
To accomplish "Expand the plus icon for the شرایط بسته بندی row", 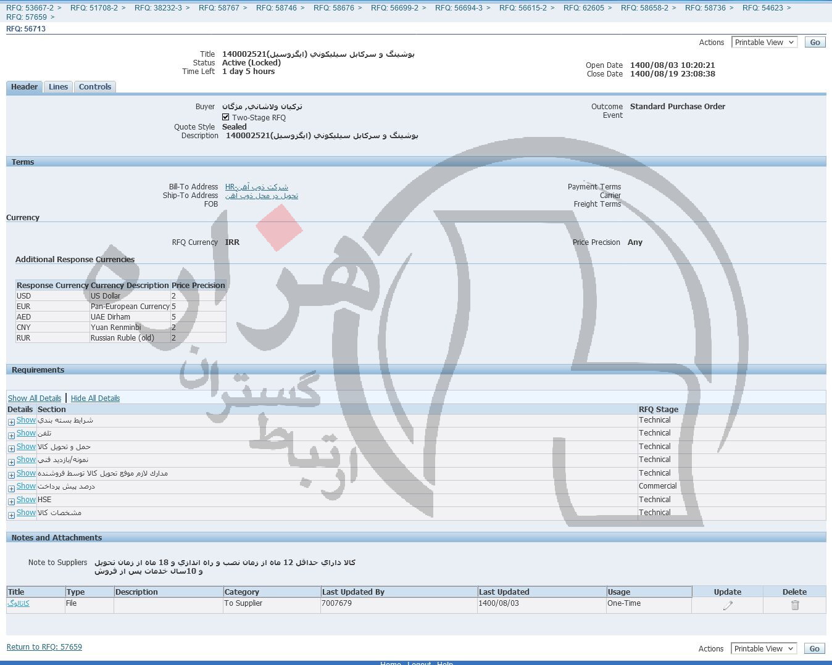I will pos(11,422).
